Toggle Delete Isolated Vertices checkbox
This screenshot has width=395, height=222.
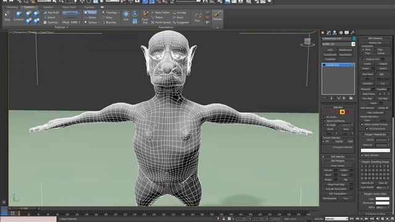click(362, 125)
